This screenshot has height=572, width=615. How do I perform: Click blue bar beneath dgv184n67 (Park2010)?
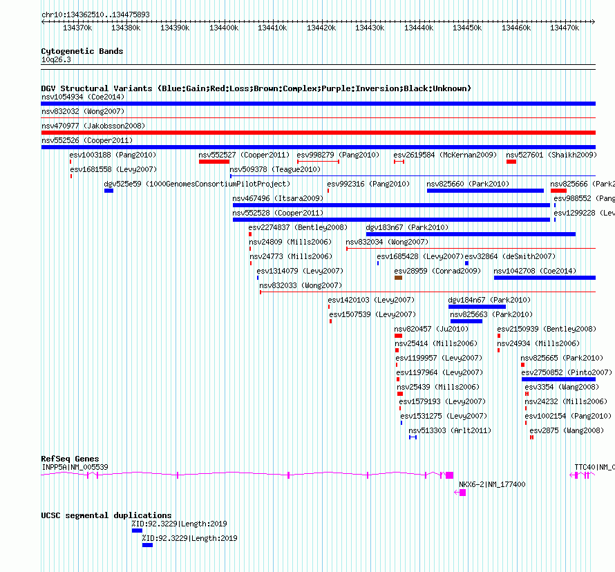[x=477, y=307]
